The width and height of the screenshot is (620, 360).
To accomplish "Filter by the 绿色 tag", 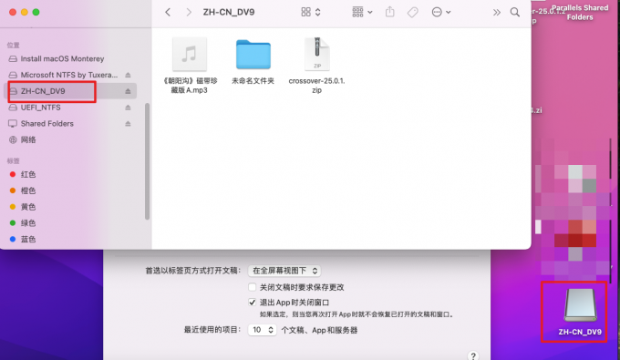I will point(23,223).
